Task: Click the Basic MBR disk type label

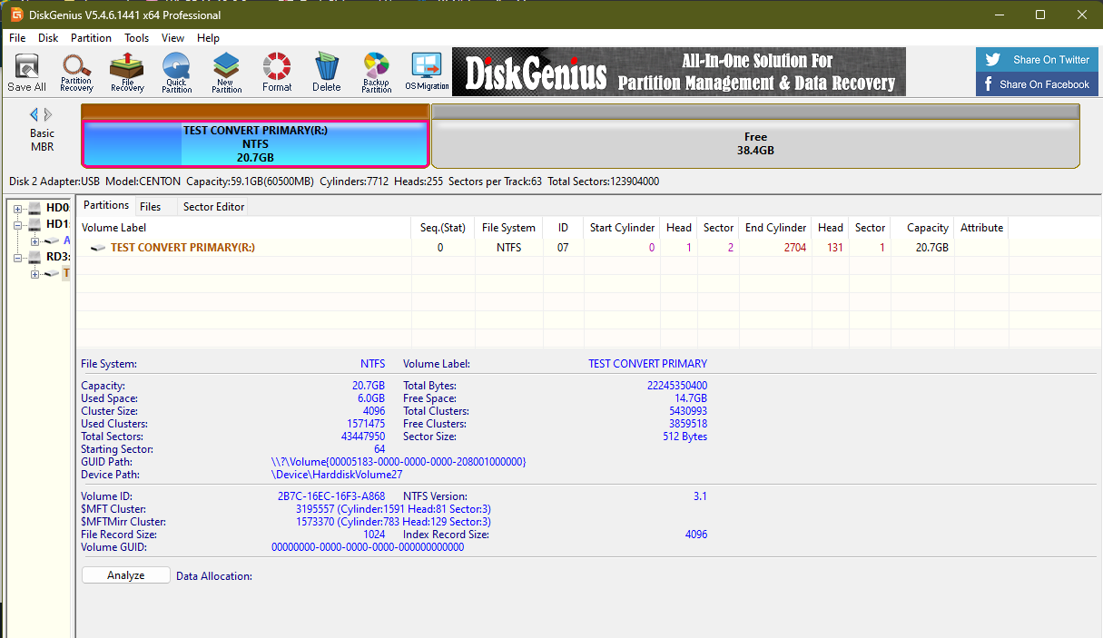Action: [43, 140]
